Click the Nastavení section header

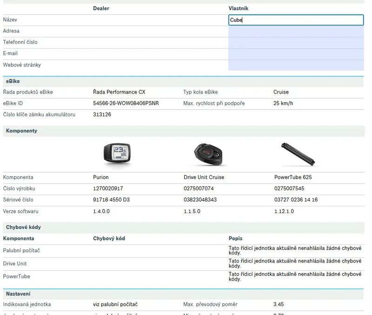[x=18, y=294]
